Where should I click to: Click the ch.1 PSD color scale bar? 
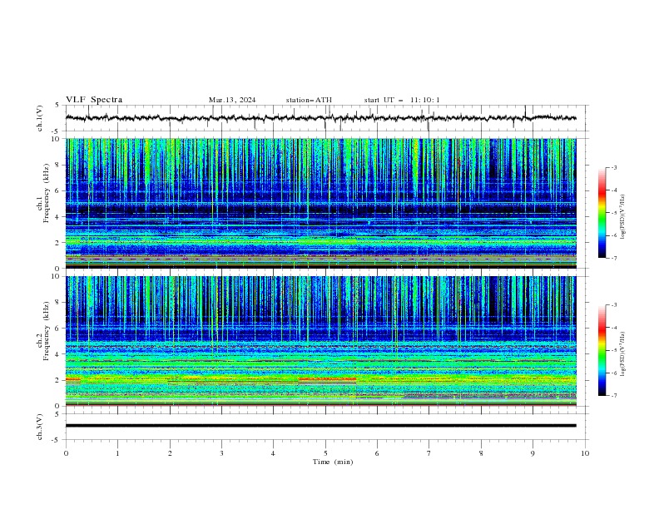(x=602, y=213)
